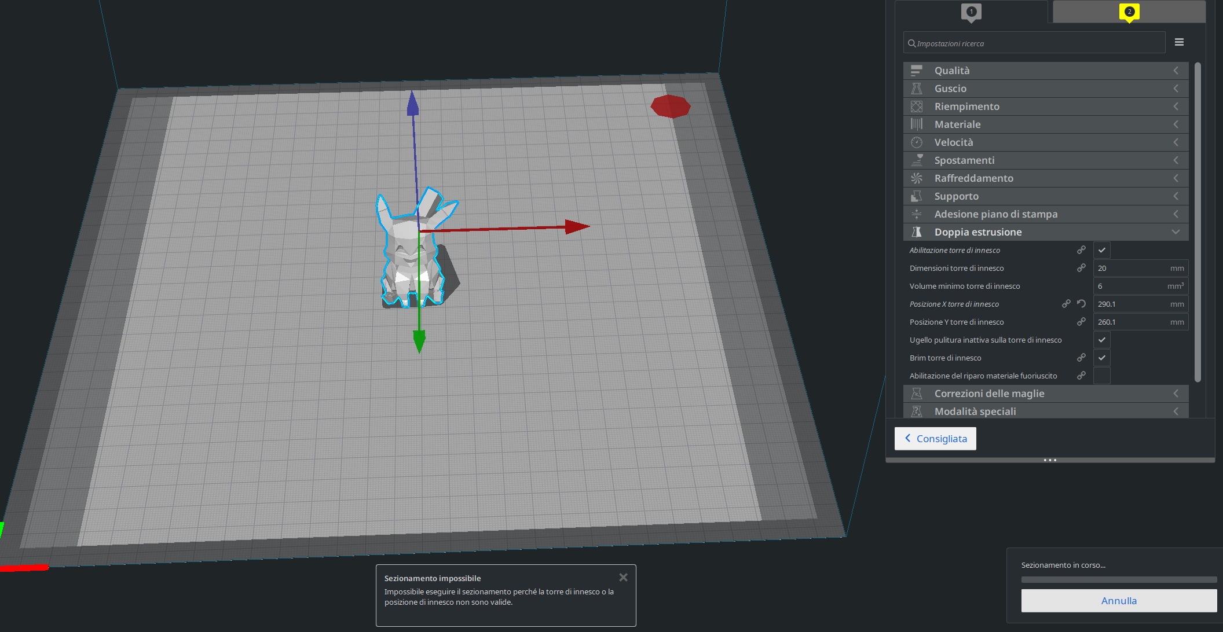Click the reset arrow for Posizione X torre
1223x632 pixels.
click(1081, 304)
